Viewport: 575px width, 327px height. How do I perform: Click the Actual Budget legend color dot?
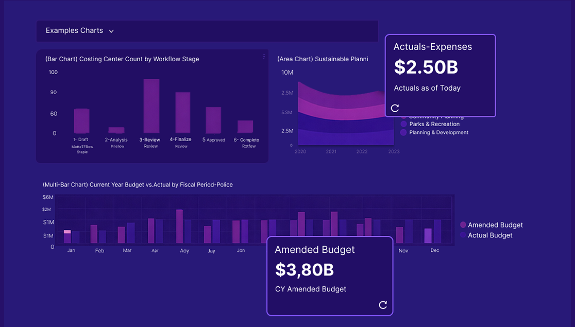coord(463,235)
